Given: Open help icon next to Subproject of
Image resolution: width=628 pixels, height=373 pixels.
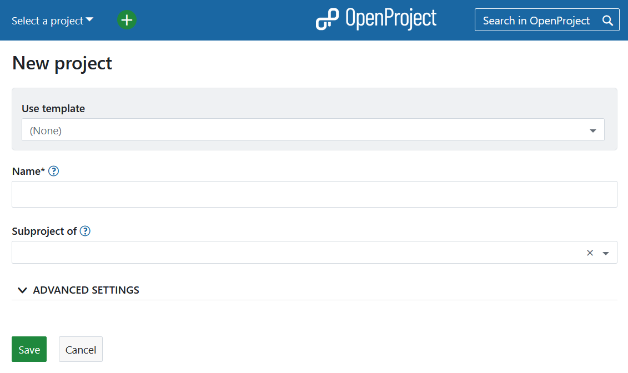Looking at the screenshot, I should (x=85, y=231).
